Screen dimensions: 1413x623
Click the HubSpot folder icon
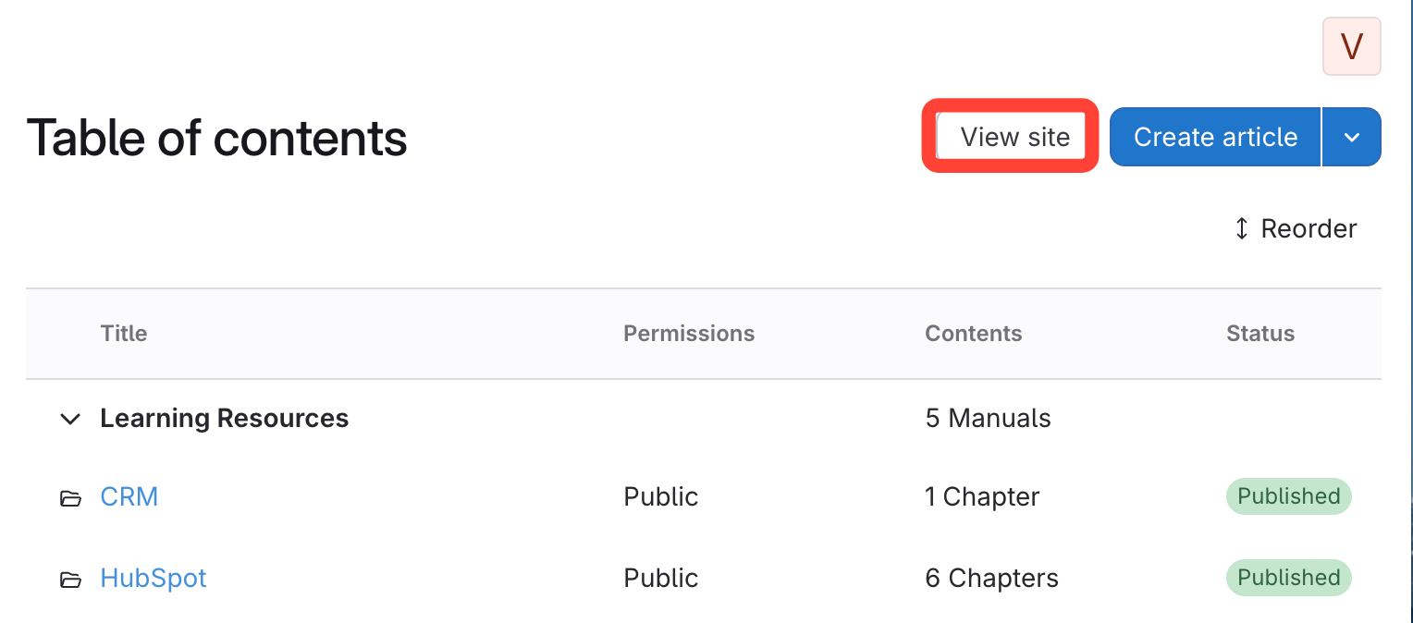pos(70,580)
